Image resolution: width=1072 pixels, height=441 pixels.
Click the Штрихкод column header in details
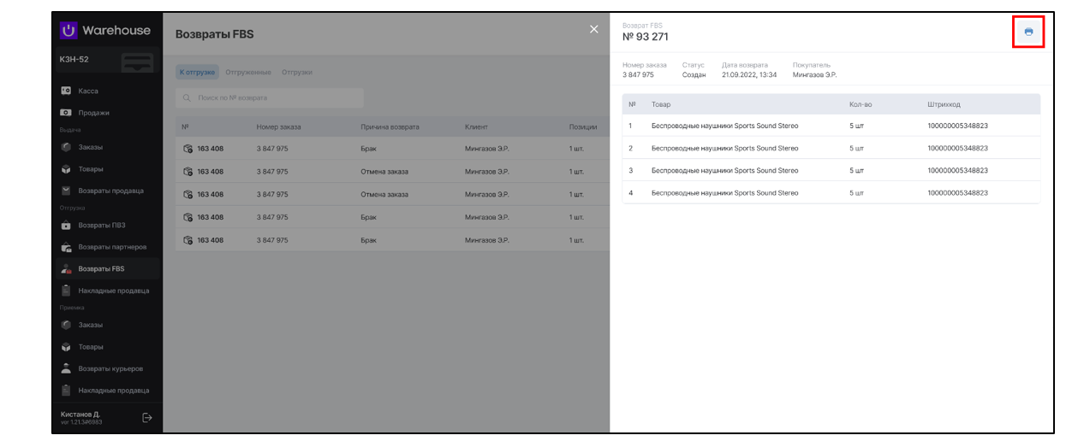[944, 104]
